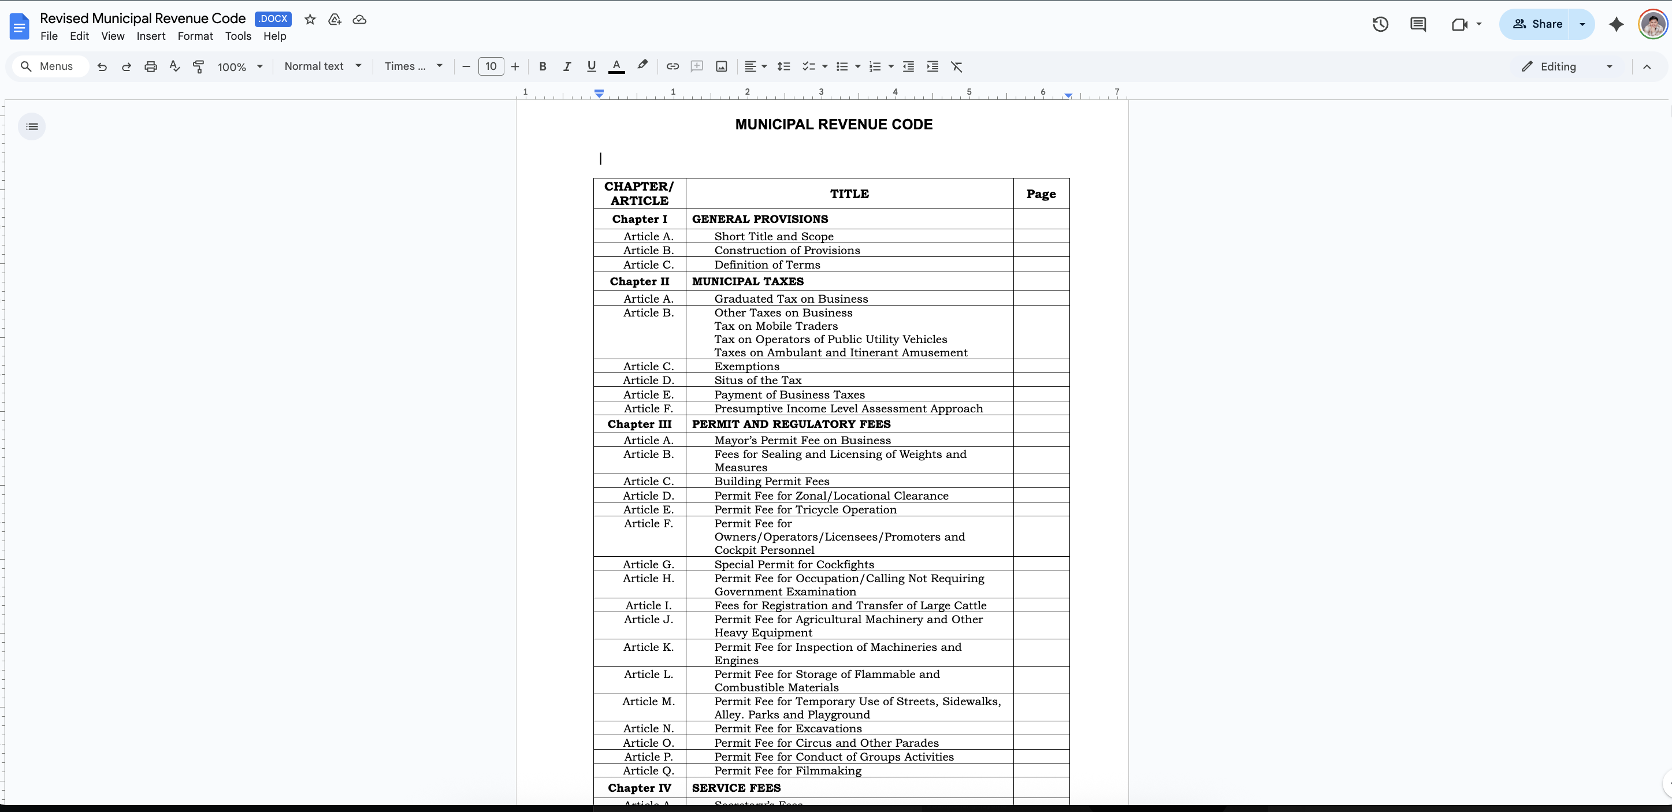Expand the numbered list options arrow
Image resolution: width=1672 pixels, height=812 pixels.
[x=891, y=66]
